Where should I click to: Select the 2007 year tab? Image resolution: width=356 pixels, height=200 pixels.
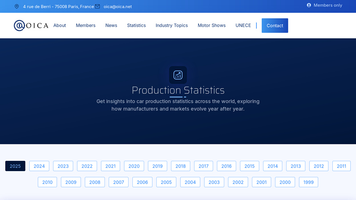click(x=118, y=182)
